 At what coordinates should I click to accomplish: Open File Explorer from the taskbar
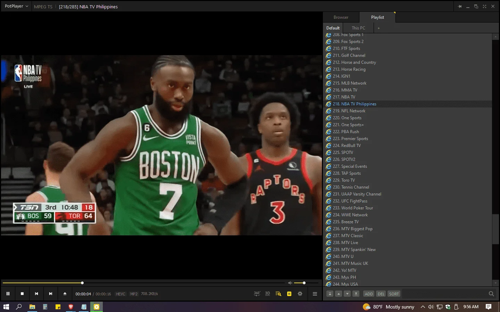[x=32, y=307]
